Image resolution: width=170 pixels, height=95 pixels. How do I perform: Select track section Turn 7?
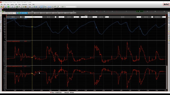pos(95,17)
